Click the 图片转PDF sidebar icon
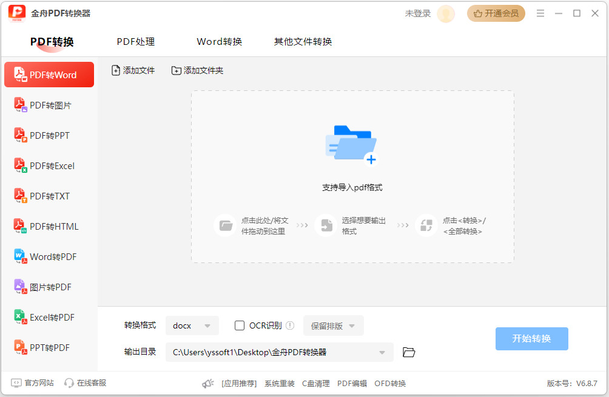The height and width of the screenshot is (397, 609). [x=20, y=287]
